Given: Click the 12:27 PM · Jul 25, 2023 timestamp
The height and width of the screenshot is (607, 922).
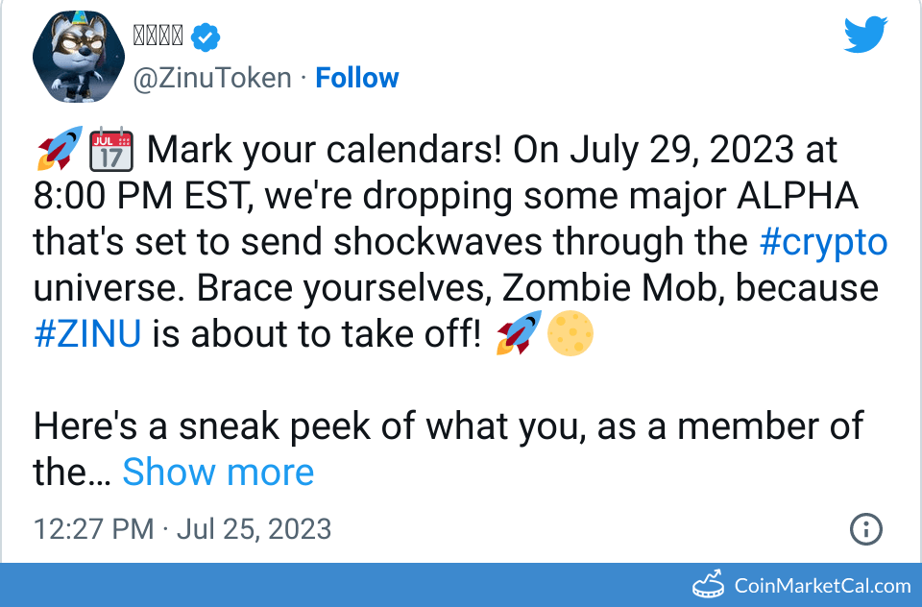Looking at the screenshot, I should (x=182, y=529).
